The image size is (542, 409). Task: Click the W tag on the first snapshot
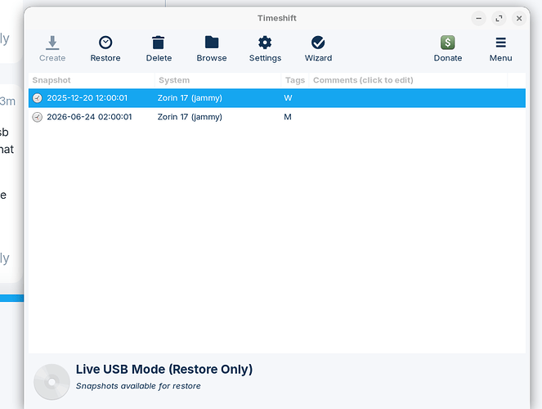click(x=288, y=98)
